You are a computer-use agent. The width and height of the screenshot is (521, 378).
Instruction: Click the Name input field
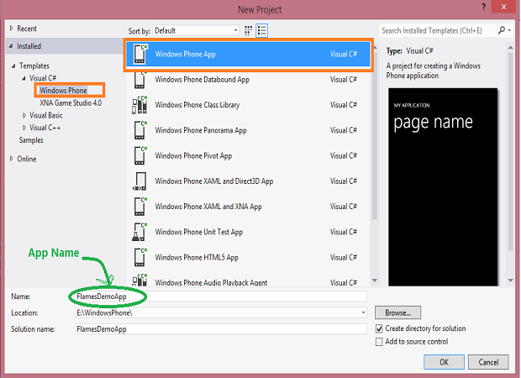coord(221,297)
